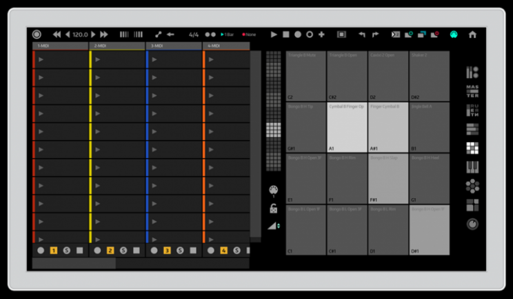Stop clips on track 2
Image resolution: width=513 pixels, height=299 pixels.
coord(137,250)
